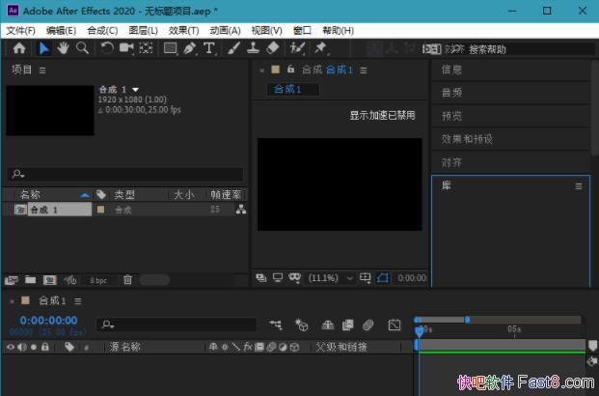This screenshot has height=396, width=599.
Task: Expand the 合成 1 dropdown arrow in project preview
Action: 135,90
